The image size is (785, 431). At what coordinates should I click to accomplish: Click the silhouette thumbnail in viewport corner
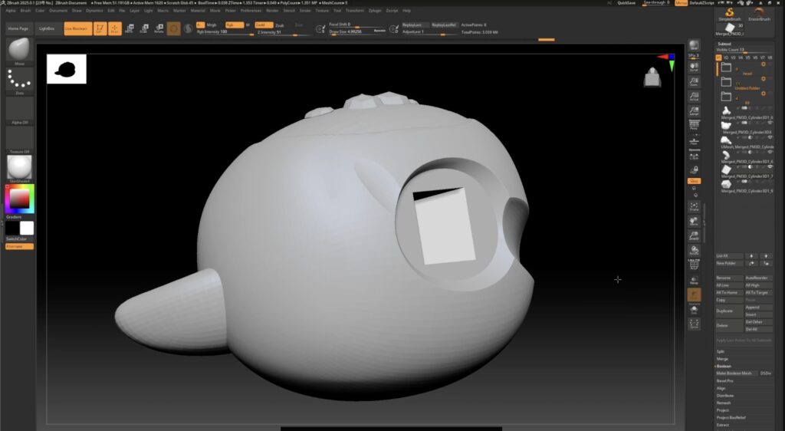coord(67,69)
